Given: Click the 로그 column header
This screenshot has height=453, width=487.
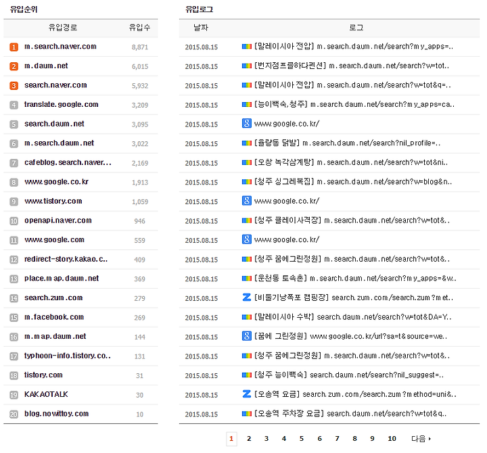Looking at the screenshot, I should (x=356, y=28).
